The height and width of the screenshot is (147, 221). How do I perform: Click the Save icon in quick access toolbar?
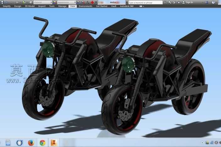[2, 2]
